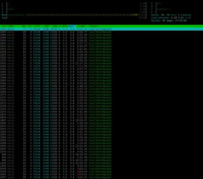The image size is (203, 179).
Task: Select process row with PID 2373
Action: pos(56,103)
